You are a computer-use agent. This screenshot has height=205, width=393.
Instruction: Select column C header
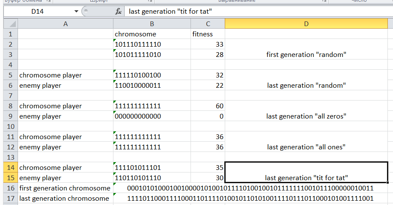208,24
